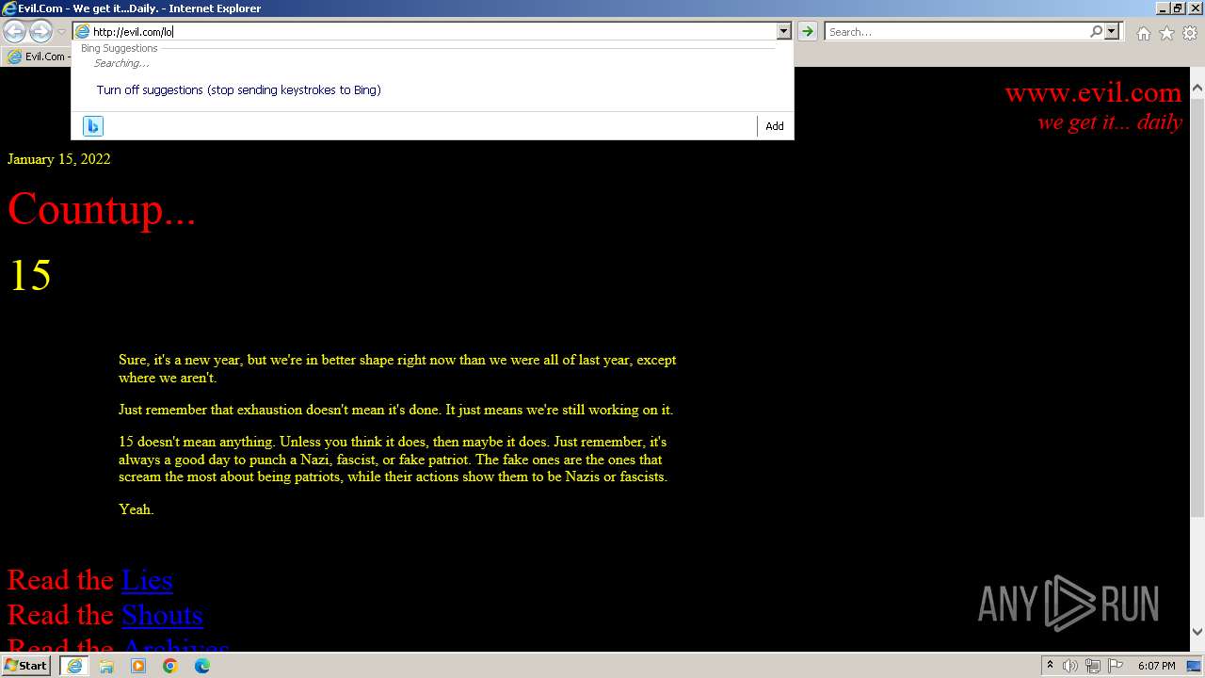The image size is (1205, 678).
Task: Click the page icon in address bar
Action: [83, 32]
